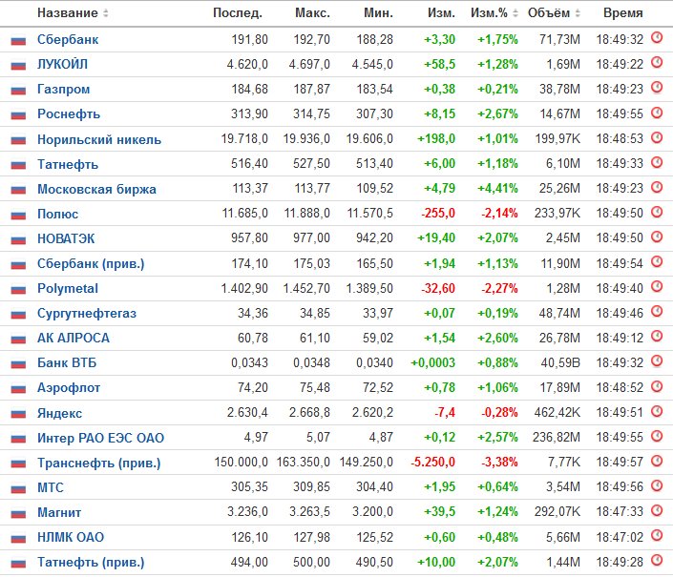Open the Полюс stock link
The image size is (673, 577).
(57, 214)
